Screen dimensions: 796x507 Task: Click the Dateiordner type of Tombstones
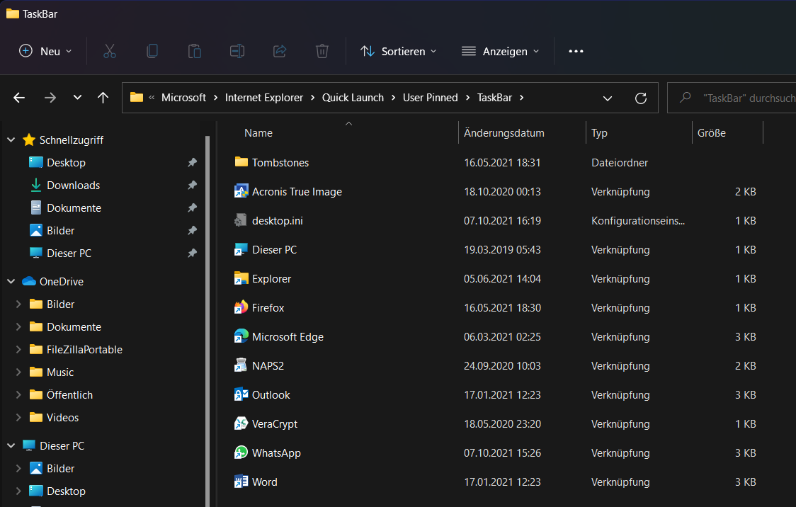620,162
